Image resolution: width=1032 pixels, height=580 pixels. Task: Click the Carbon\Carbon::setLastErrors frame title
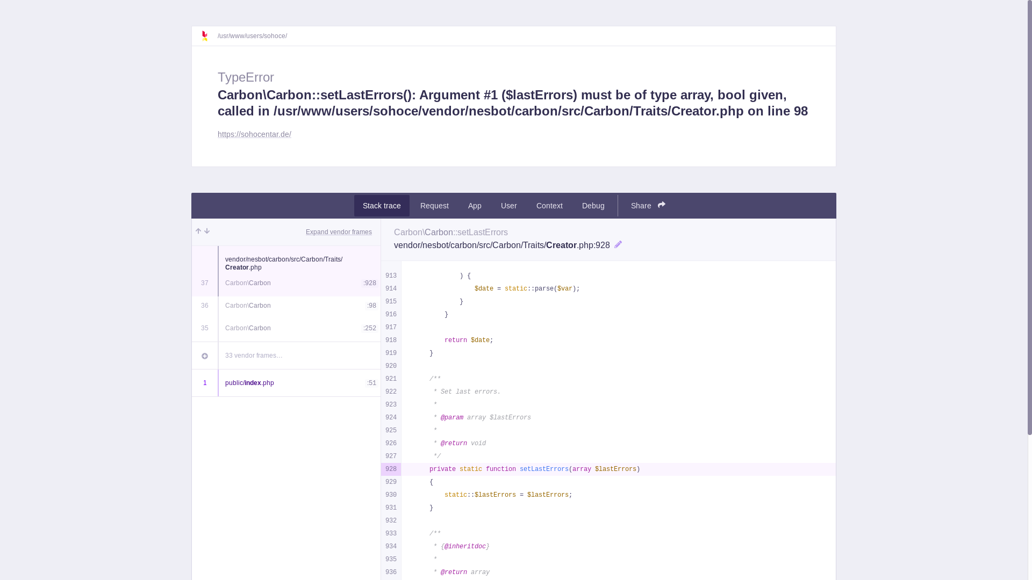[x=451, y=233]
